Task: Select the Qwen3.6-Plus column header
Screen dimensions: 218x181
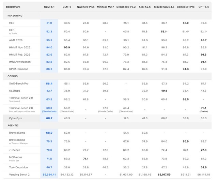Action: tap(85, 6)
